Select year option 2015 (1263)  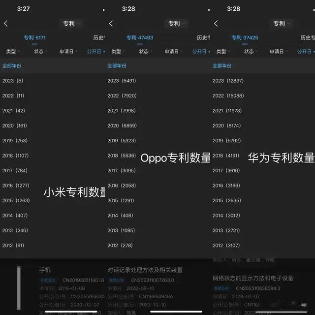pos(16,200)
